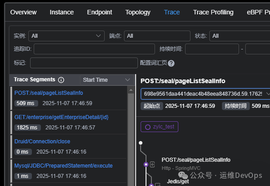Click the Http - SpringMVC component text
Image resolution: width=270 pixels, height=186 pixels.
coord(181,168)
